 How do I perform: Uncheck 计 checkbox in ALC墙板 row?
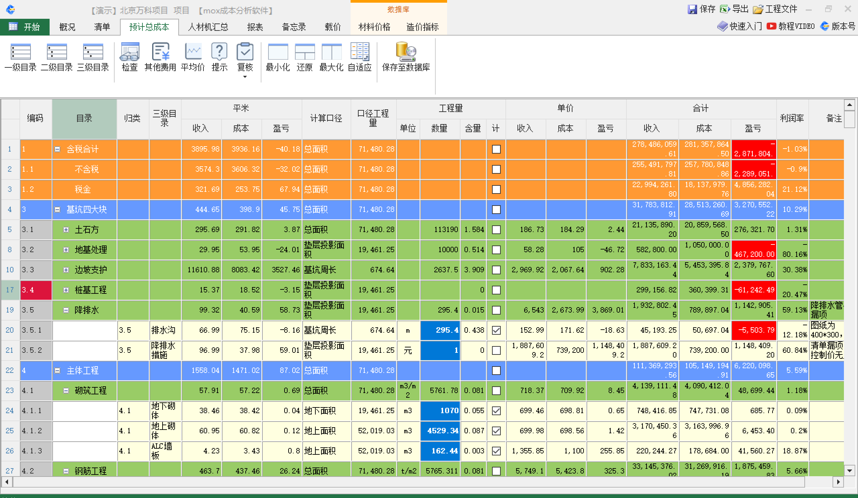(496, 451)
